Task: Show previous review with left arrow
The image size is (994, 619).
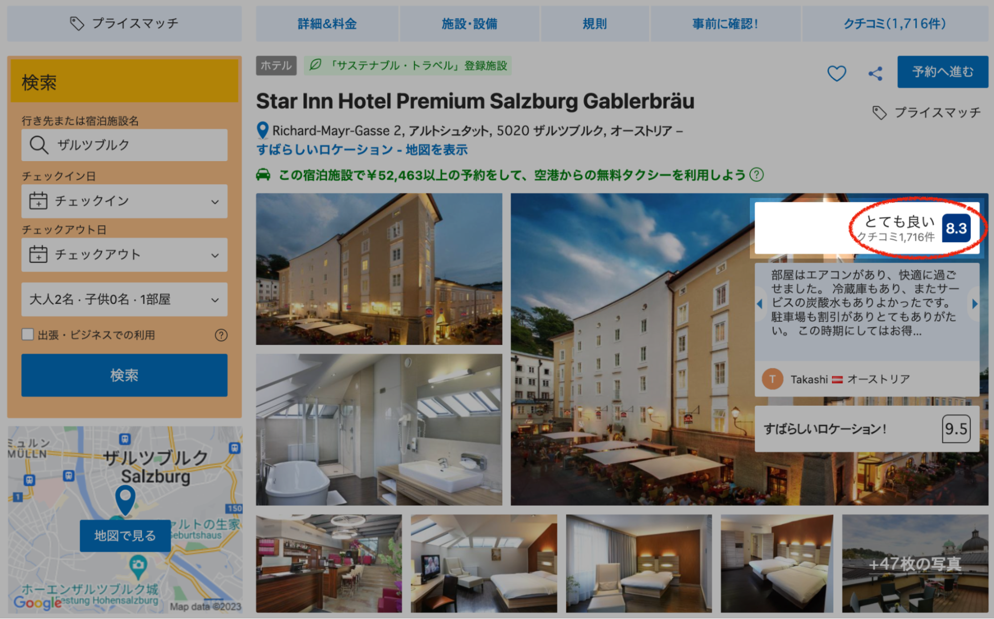Action: [759, 304]
